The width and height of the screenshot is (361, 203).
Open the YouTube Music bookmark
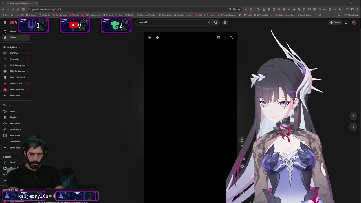click(x=60, y=15)
